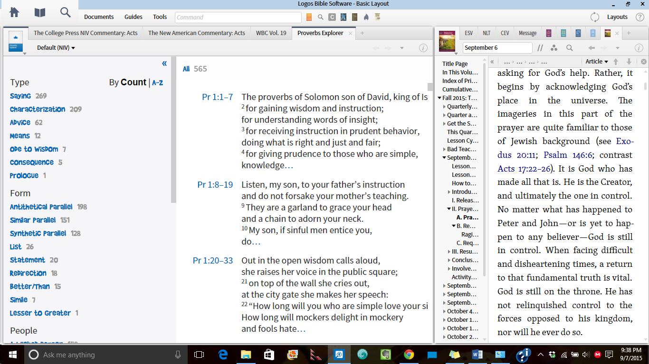The height and width of the screenshot is (364, 649).
Task: Open Microsoft Word from the taskbar
Action: [x=477, y=355]
